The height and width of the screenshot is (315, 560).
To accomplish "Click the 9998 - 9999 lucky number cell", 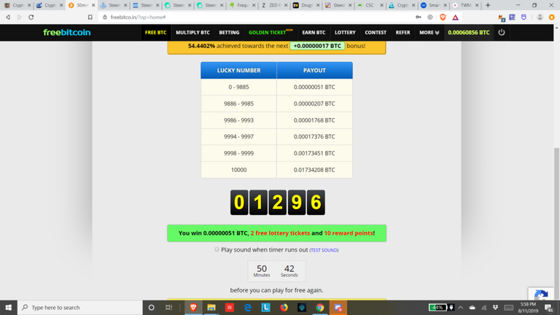I will 238,153.
